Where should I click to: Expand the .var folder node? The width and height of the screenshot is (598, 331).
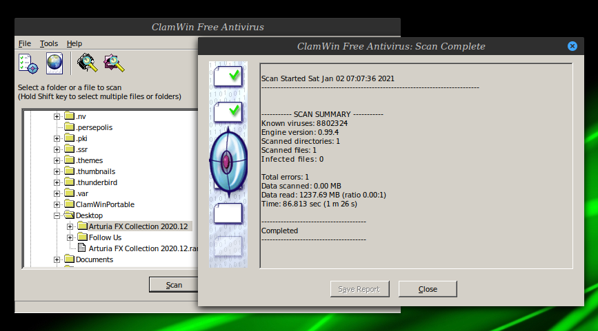click(x=57, y=193)
